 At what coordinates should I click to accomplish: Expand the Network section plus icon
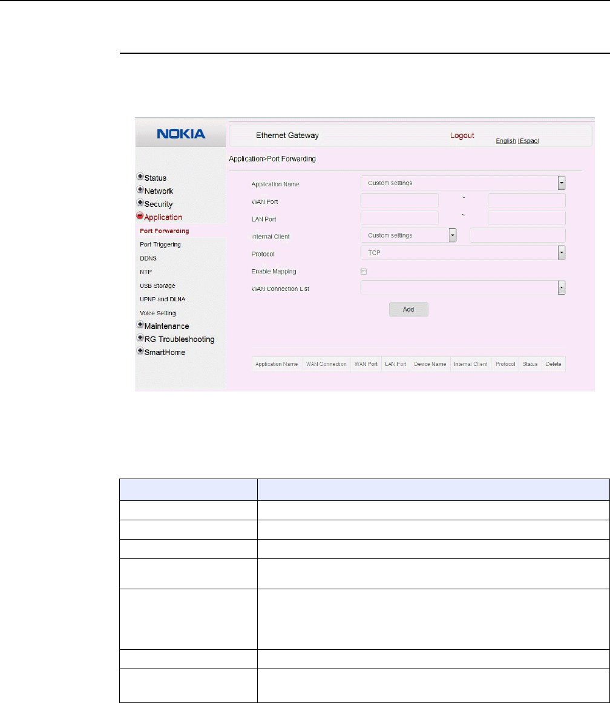pyautogui.click(x=140, y=189)
